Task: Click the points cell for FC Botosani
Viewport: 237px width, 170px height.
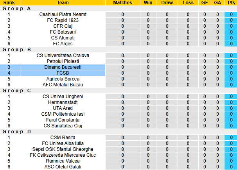Action: (231, 32)
